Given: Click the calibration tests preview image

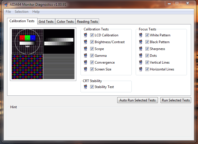Looking at the screenshot, I should [x=43, y=54].
